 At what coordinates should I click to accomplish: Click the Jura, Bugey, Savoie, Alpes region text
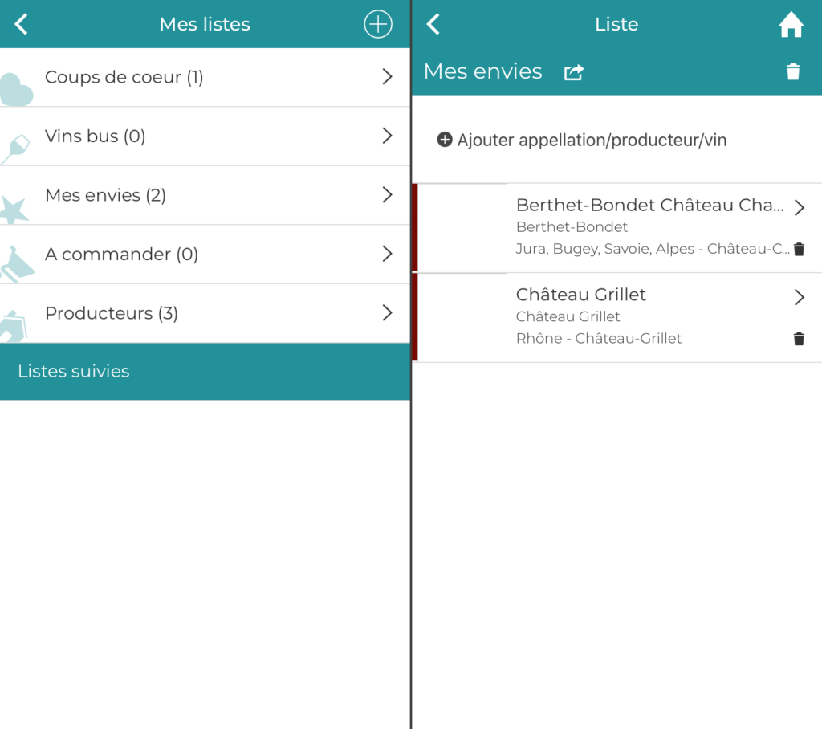[653, 249]
